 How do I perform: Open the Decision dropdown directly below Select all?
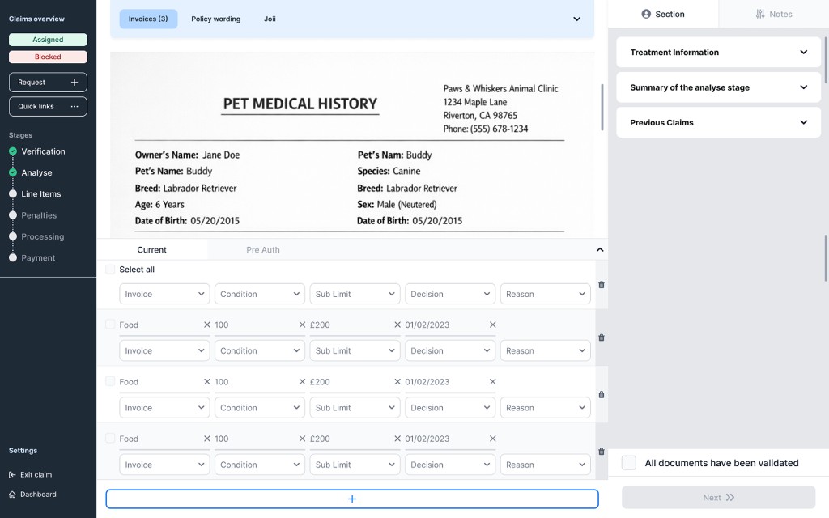(x=450, y=294)
